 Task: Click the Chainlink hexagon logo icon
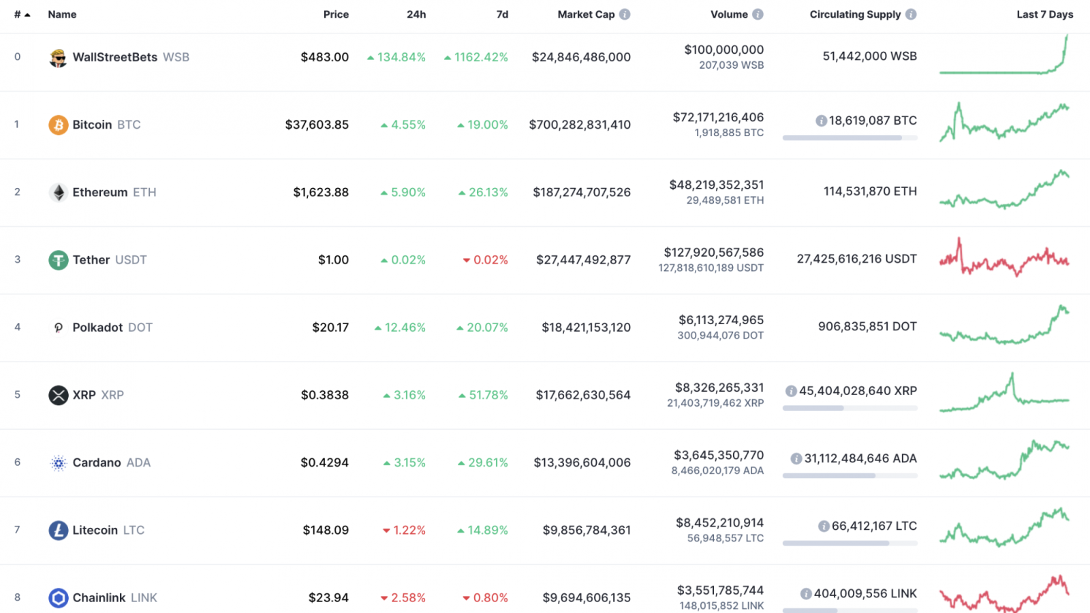point(59,598)
